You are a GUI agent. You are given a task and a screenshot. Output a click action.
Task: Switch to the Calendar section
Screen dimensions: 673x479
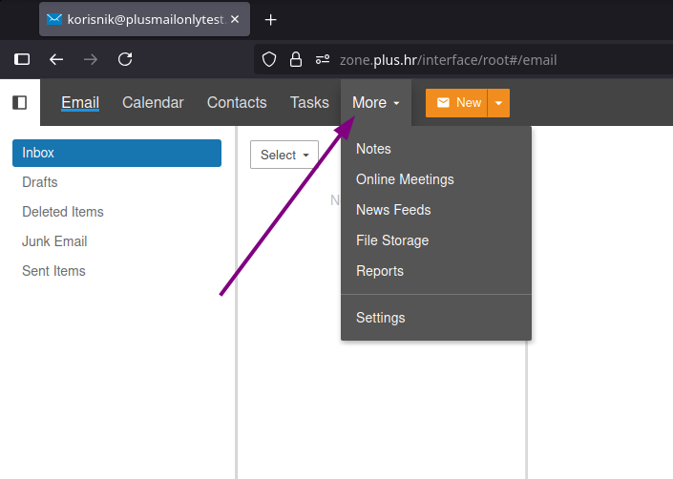(153, 103)
